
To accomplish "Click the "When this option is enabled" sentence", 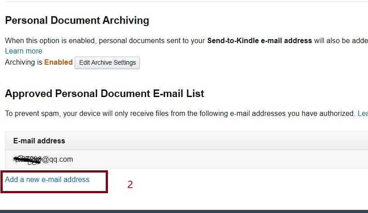I will (x=49, y=40).
